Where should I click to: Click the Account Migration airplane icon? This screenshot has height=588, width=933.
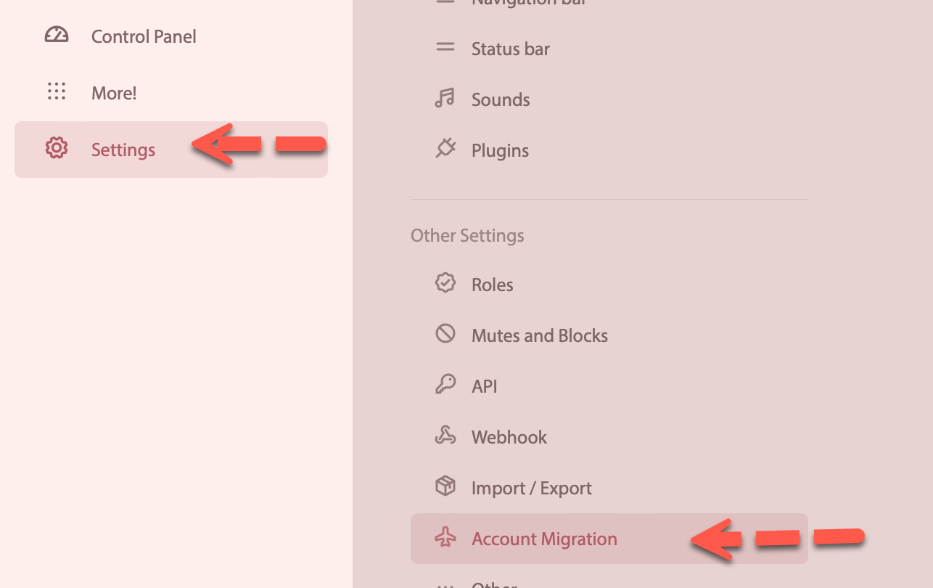click(x=445, y=538)
